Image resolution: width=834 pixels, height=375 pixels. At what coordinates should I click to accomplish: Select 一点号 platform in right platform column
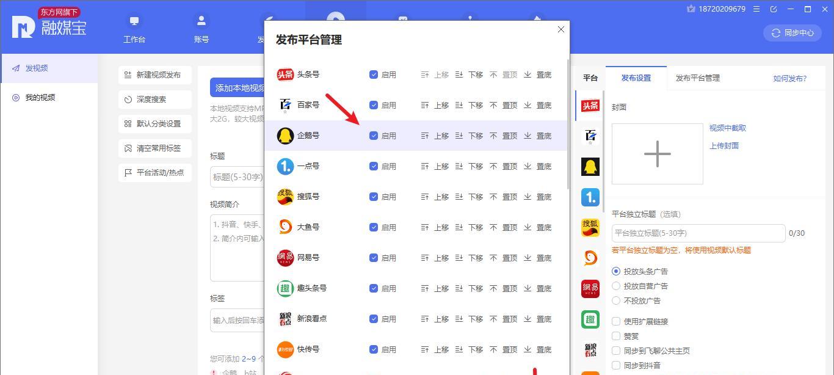[x=590, y=197]
